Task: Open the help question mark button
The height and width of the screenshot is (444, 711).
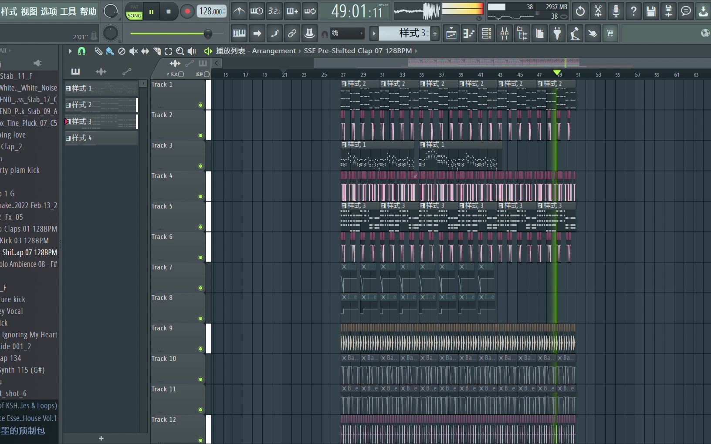Action: [x=633, y=11]
